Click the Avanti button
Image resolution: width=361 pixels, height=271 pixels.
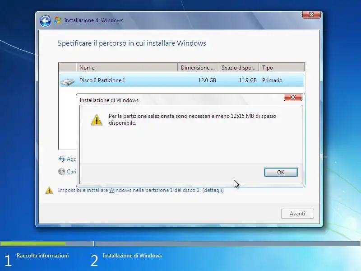(x=297, y=214)
